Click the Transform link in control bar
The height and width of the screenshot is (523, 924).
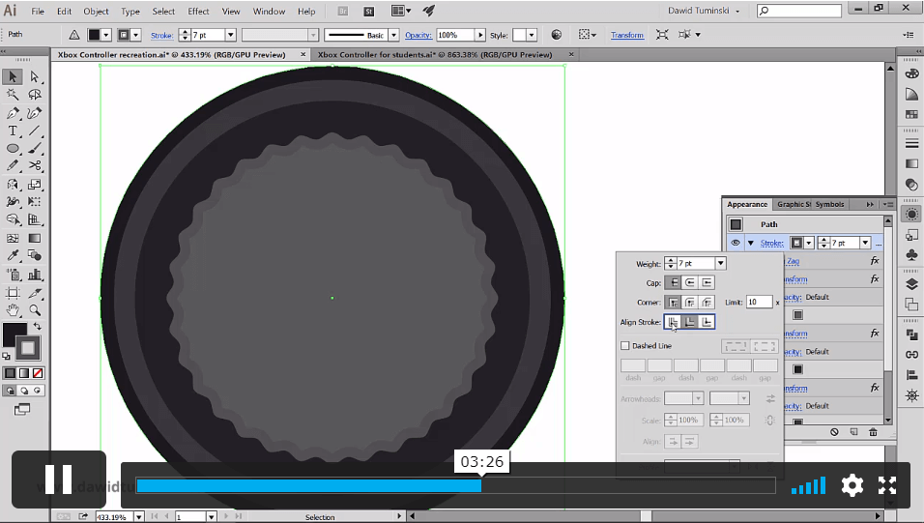click(x=627, y=36)
